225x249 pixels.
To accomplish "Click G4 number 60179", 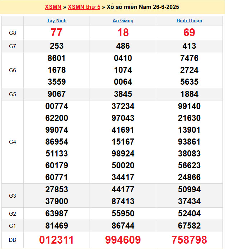I will click(57, 165).
